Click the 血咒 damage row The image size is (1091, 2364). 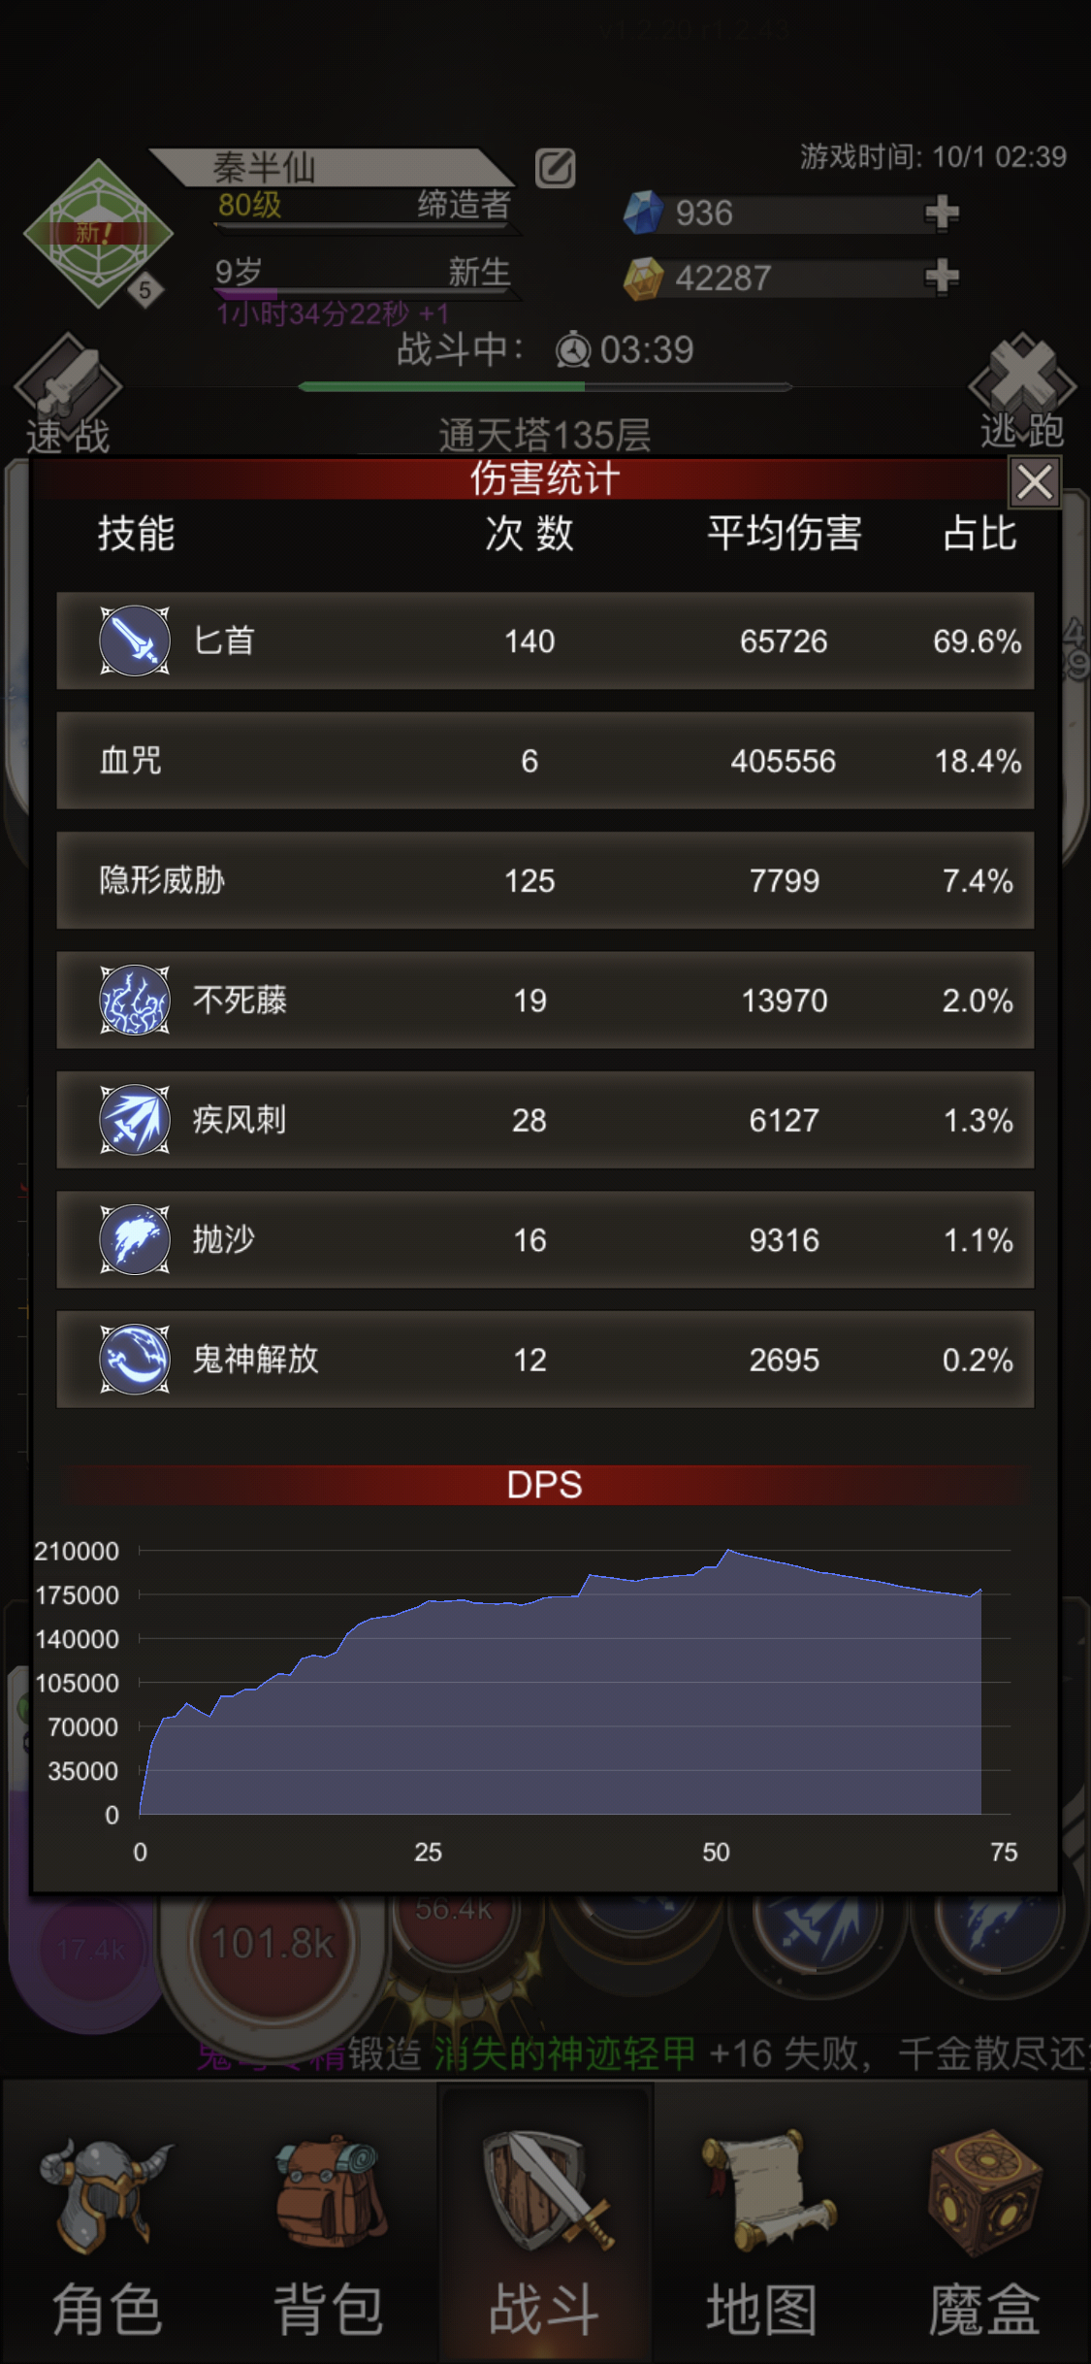click(x=545, y=761)
